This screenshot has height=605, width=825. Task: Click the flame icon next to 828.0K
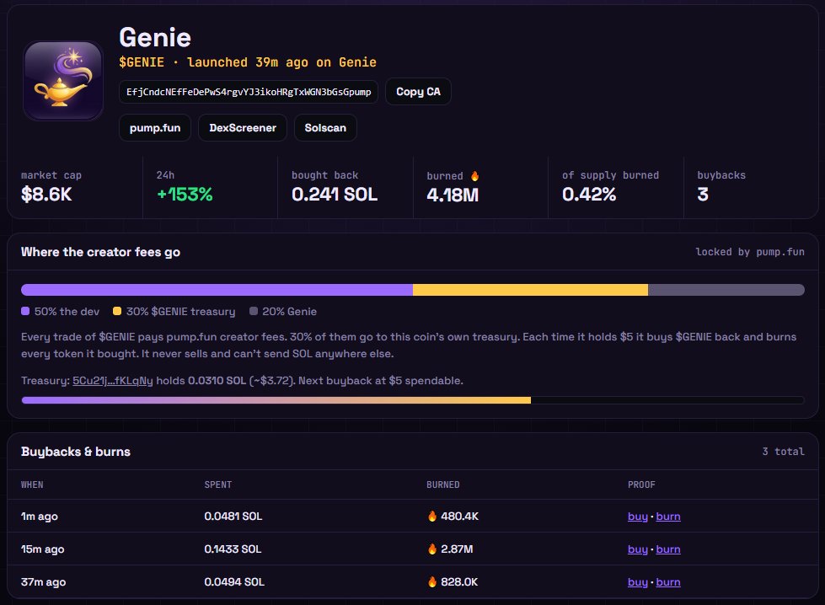click(432, 582)
